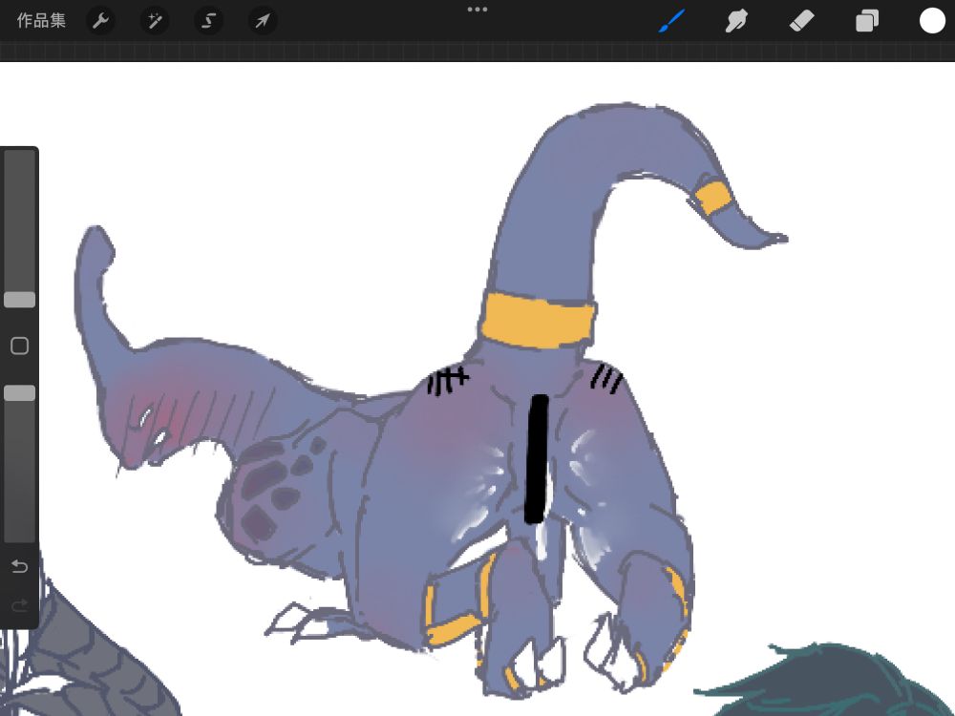Open the 作品集 gallery

coord(41,21)
